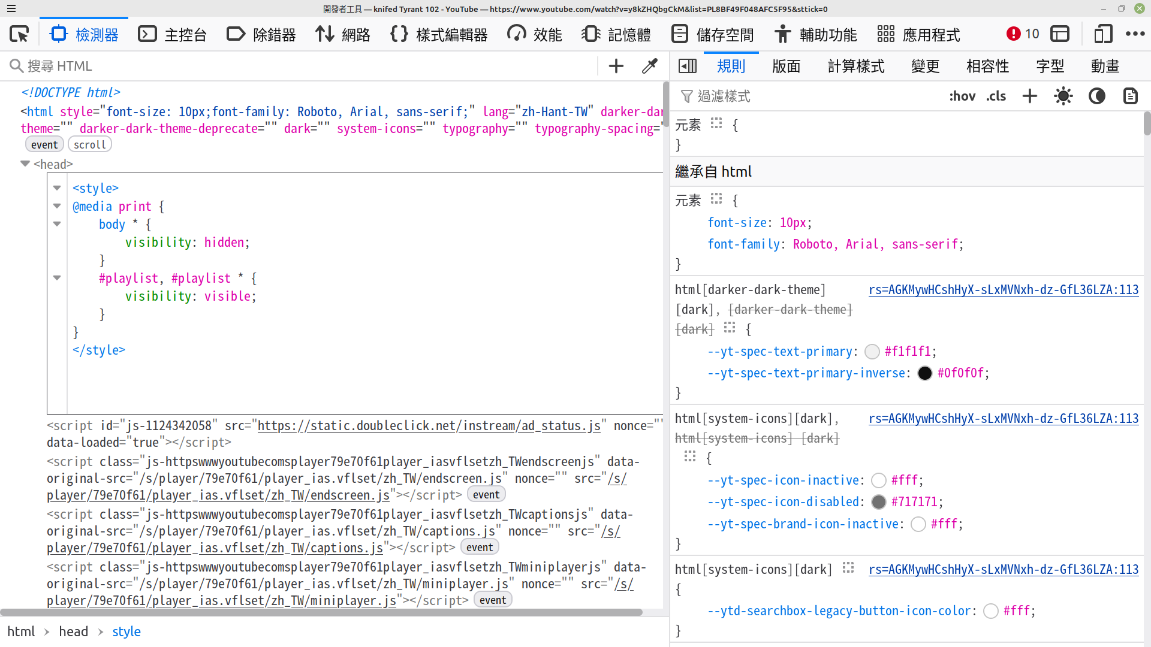This screenshot has height=647, width=1151.
Task: Toggle light color scheme simulation
Action: coord(1063,96)
